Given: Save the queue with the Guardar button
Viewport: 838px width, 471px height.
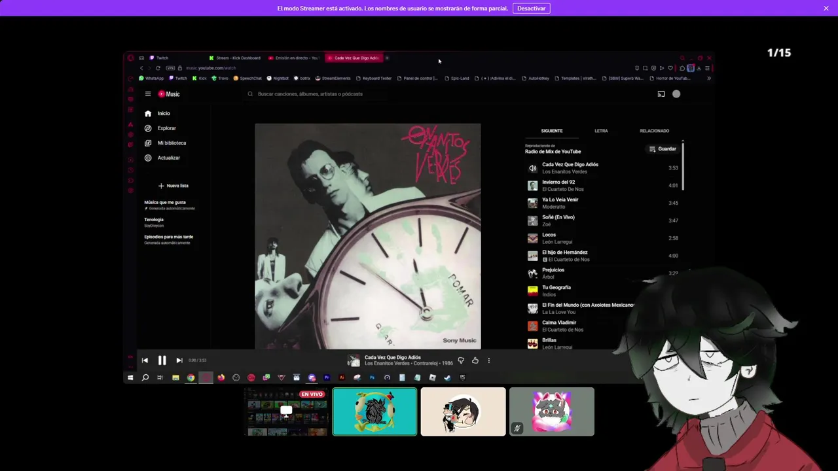Looking at the screenshot, I should coord(663,149).
